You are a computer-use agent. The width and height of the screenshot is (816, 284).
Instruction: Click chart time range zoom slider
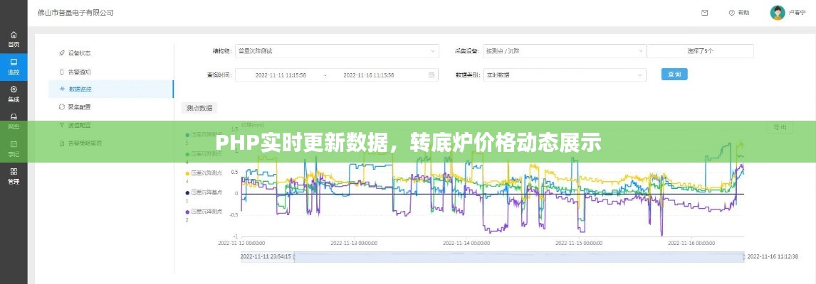coord(519,256)
